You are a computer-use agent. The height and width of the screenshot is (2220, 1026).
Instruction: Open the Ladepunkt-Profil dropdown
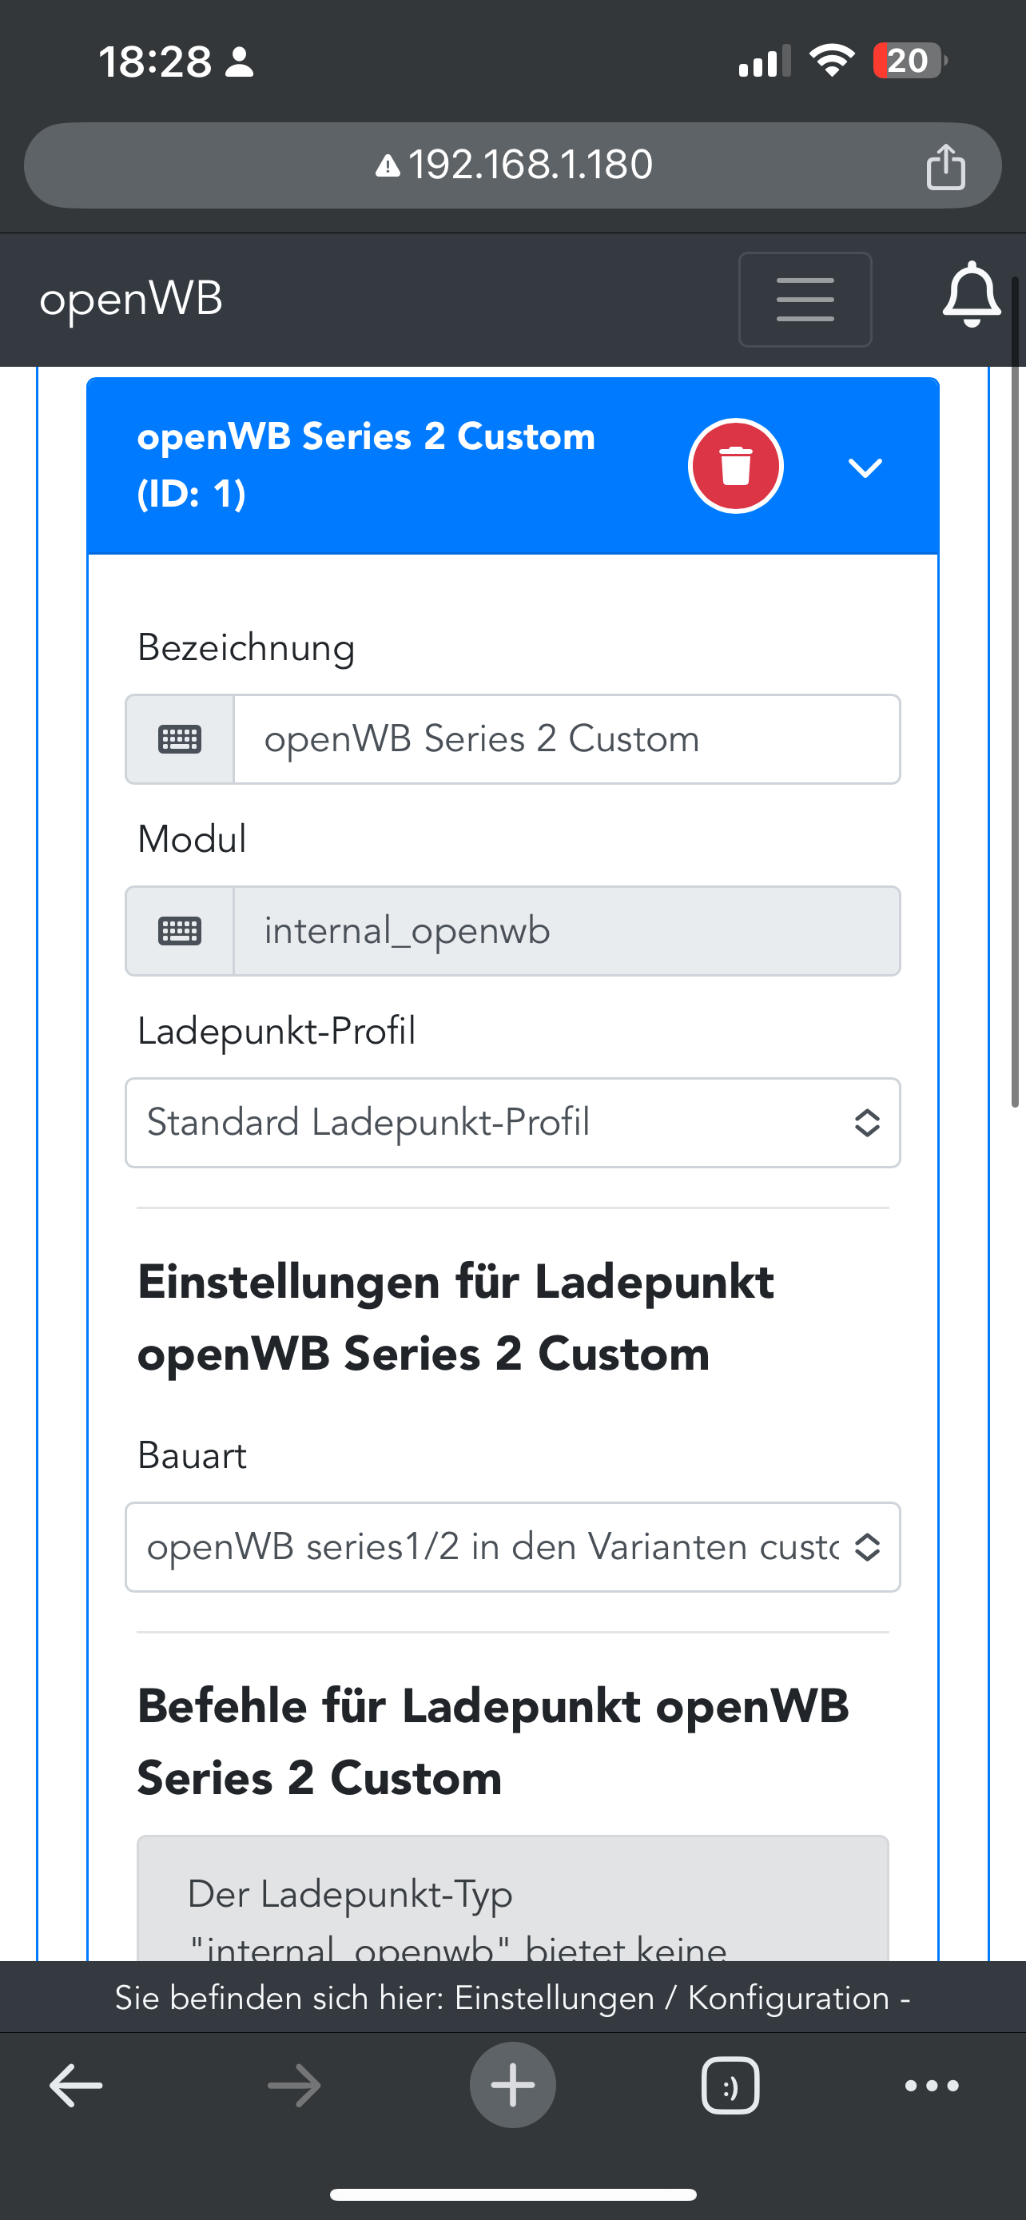pos(512,1123)
